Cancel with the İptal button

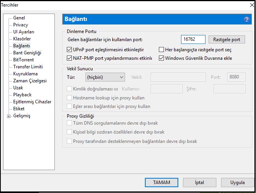[200, 183]
